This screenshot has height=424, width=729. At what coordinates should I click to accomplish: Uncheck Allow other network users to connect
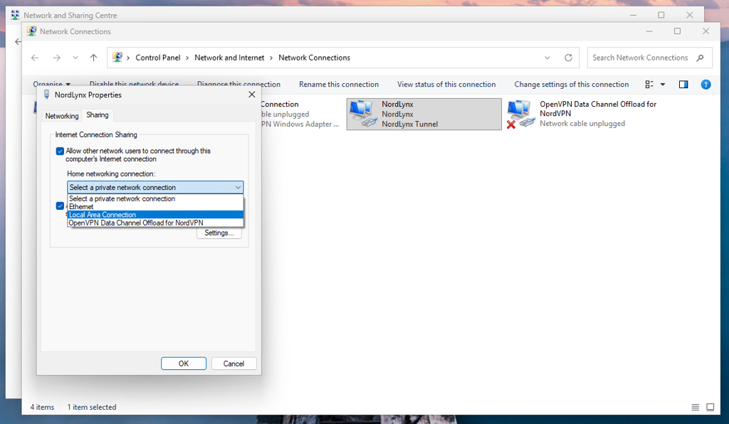click(60, 151)
